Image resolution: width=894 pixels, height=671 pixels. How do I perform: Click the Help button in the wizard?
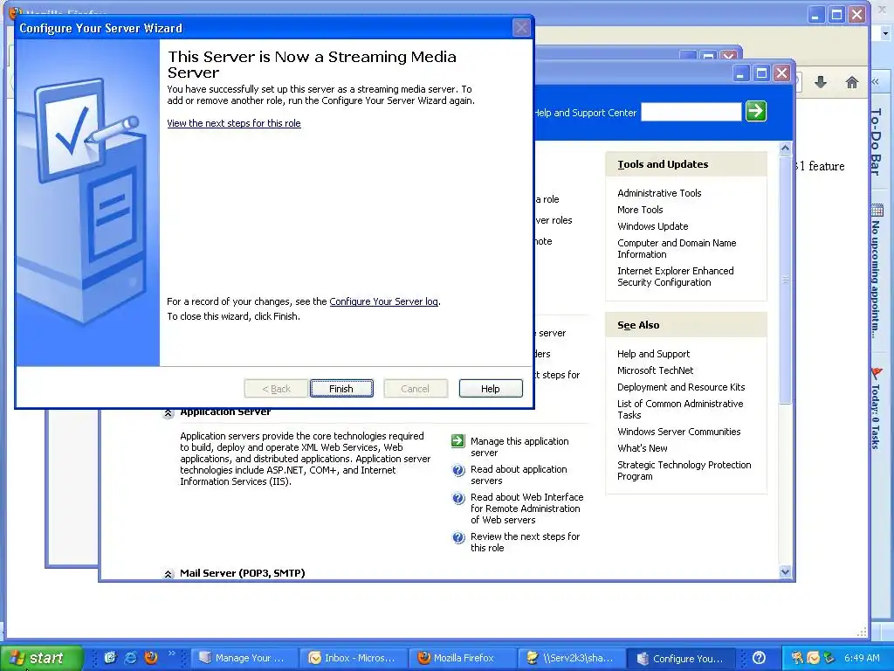[491, 389]
